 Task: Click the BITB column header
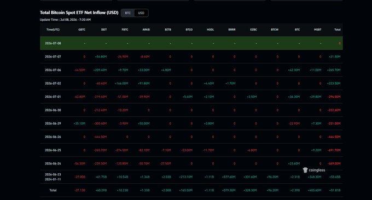(x=168, y=30)
